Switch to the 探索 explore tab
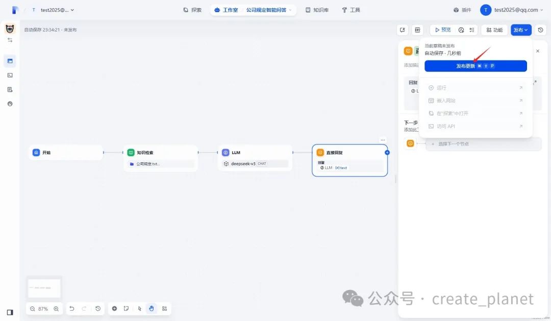551x321 pixels. [192, 10]
